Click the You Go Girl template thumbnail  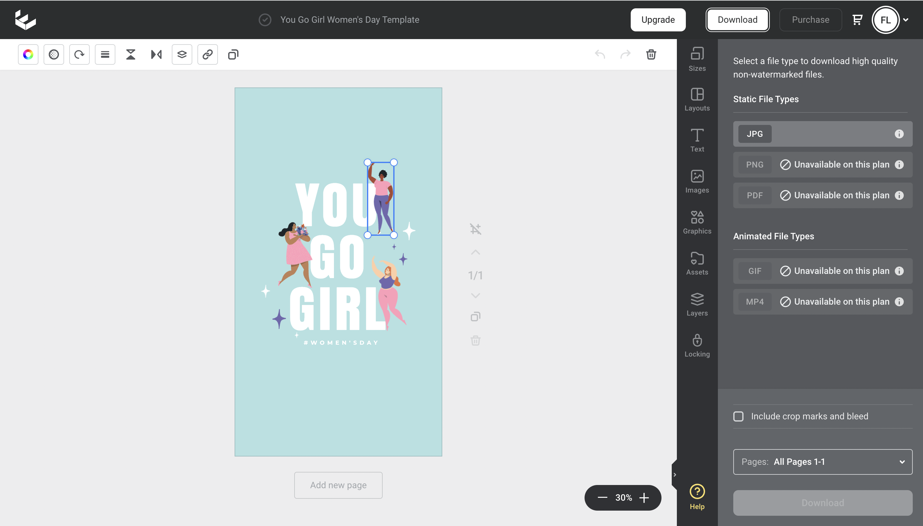pos(338,271)
